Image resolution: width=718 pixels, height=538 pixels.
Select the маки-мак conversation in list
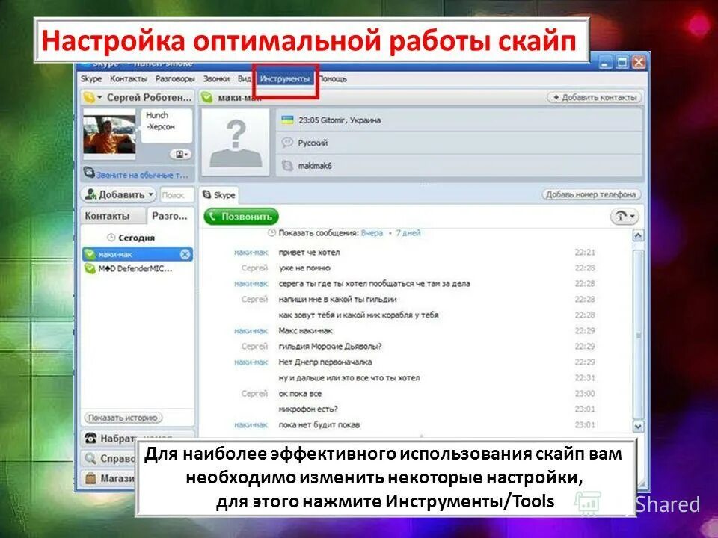pyautogui.click(x=138, y=254)
